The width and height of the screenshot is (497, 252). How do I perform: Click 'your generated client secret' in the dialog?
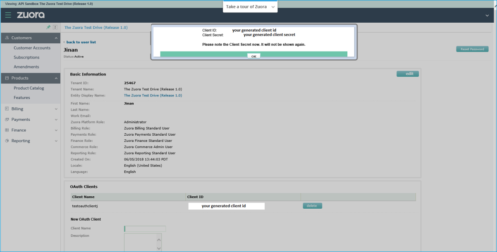(x=269, y=35)
